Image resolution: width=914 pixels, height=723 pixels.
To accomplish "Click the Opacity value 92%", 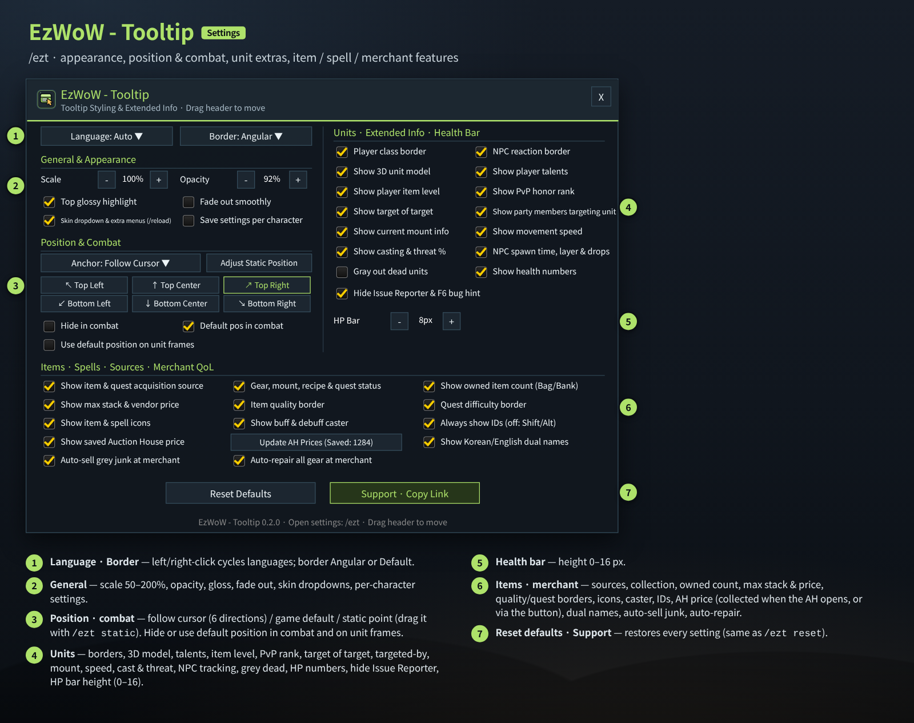I will pyautogui.click(x=272, y=179).
